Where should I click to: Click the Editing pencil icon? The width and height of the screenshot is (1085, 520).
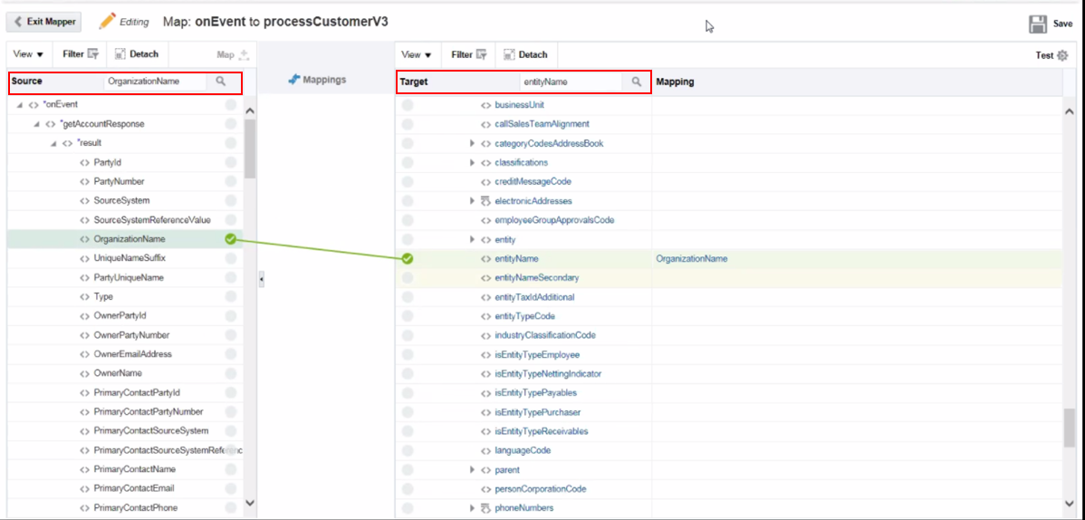click(107, 21)
